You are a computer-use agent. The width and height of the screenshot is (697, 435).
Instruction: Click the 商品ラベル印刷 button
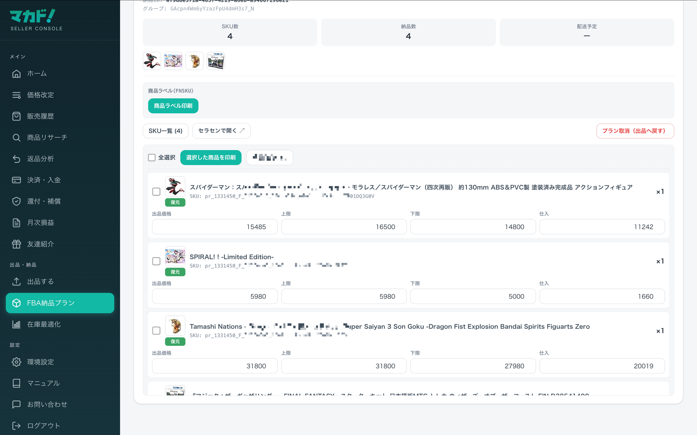tap(173, 106)
